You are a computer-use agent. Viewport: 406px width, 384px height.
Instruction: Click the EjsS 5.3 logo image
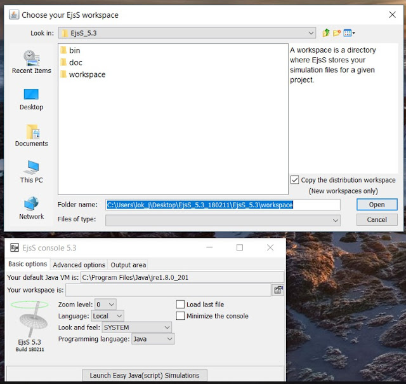[30, 319]
